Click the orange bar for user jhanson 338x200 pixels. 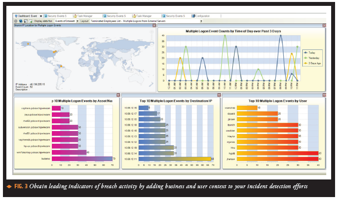click(278, 159)
